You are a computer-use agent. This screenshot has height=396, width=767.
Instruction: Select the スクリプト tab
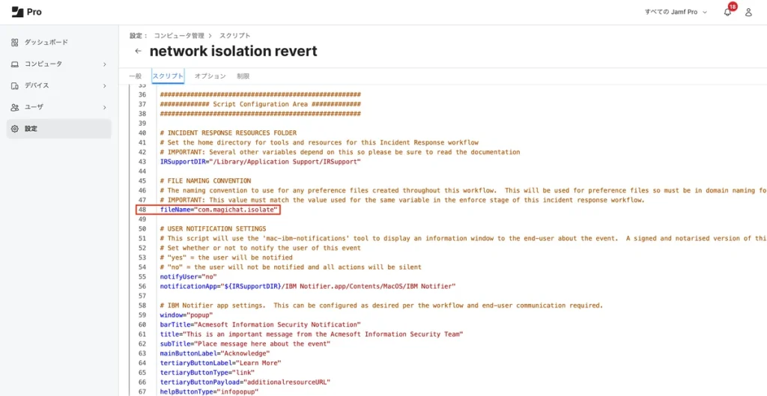tap(168, 76)
